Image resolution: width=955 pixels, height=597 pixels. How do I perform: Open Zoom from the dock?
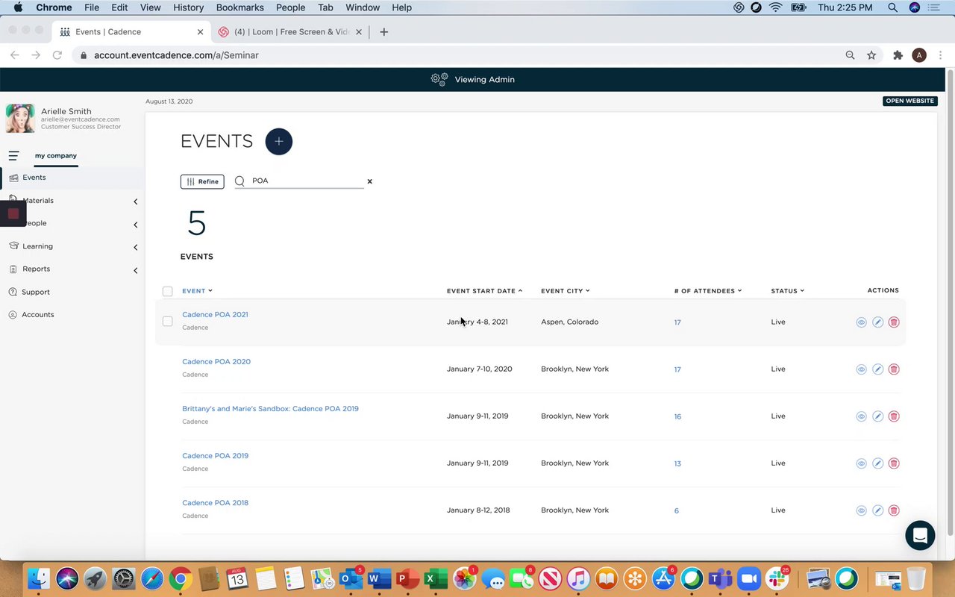749,578
